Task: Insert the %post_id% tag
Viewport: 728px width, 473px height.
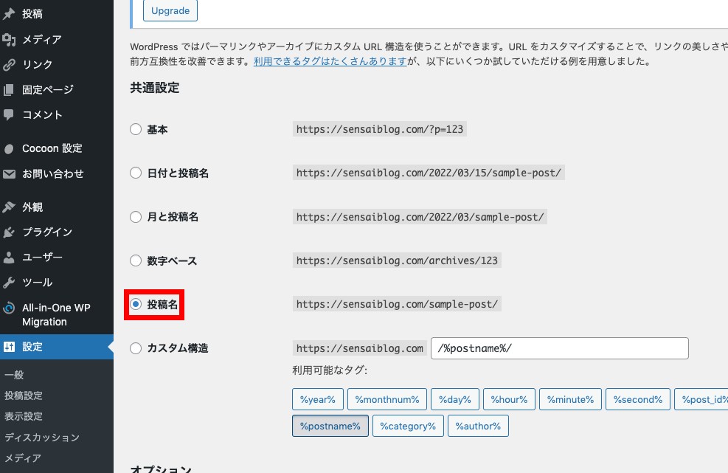Action: 701,400
